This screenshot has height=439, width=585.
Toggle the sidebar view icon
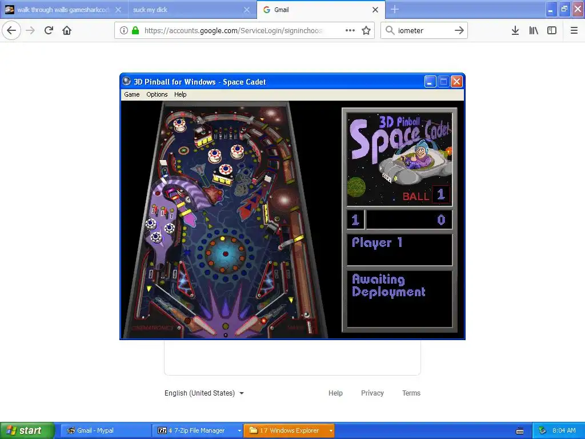tap(552, 30)
